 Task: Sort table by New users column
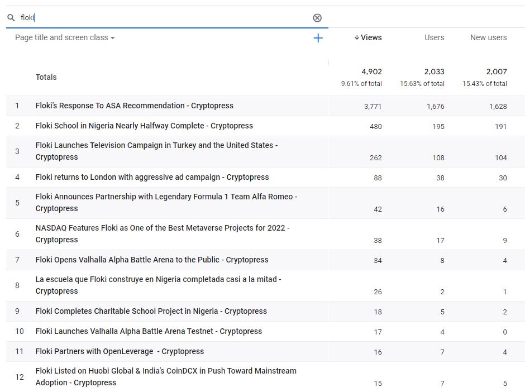click(488, 37)
